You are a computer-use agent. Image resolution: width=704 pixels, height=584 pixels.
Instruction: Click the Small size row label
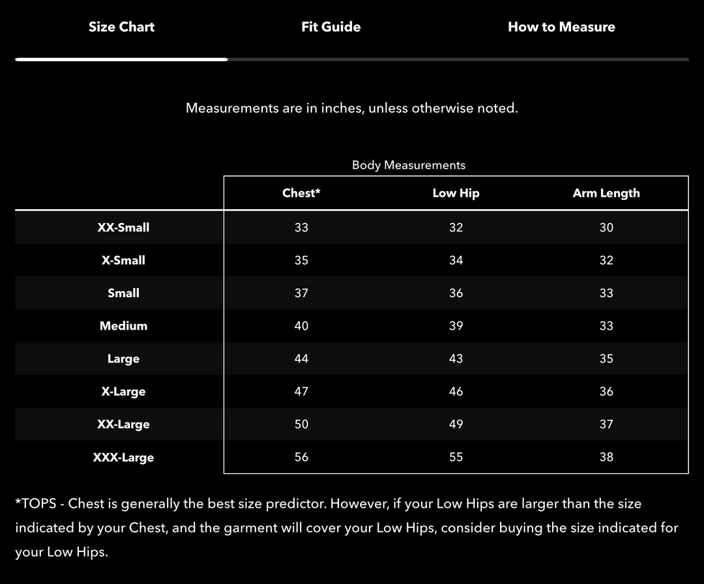pos(123,293)
